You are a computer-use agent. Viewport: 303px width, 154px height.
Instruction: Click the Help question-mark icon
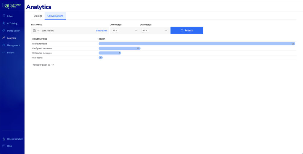(4, 146)
